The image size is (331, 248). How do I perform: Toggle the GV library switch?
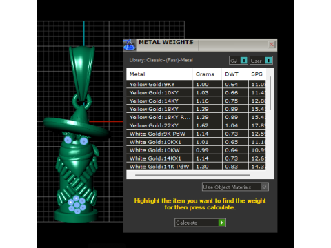tap(239, 61)
